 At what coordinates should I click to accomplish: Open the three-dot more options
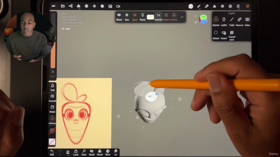182,17
